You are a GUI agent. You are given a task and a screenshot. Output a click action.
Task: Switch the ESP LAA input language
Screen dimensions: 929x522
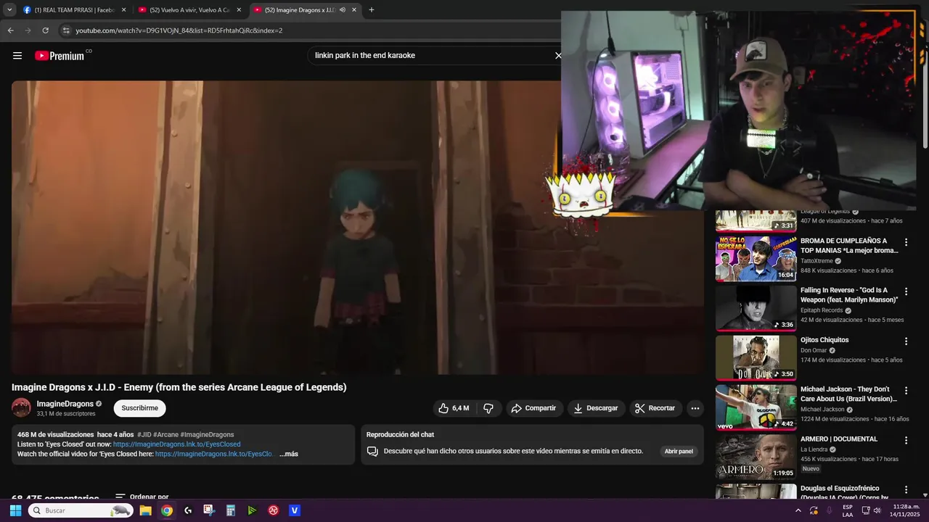(848, 510)
